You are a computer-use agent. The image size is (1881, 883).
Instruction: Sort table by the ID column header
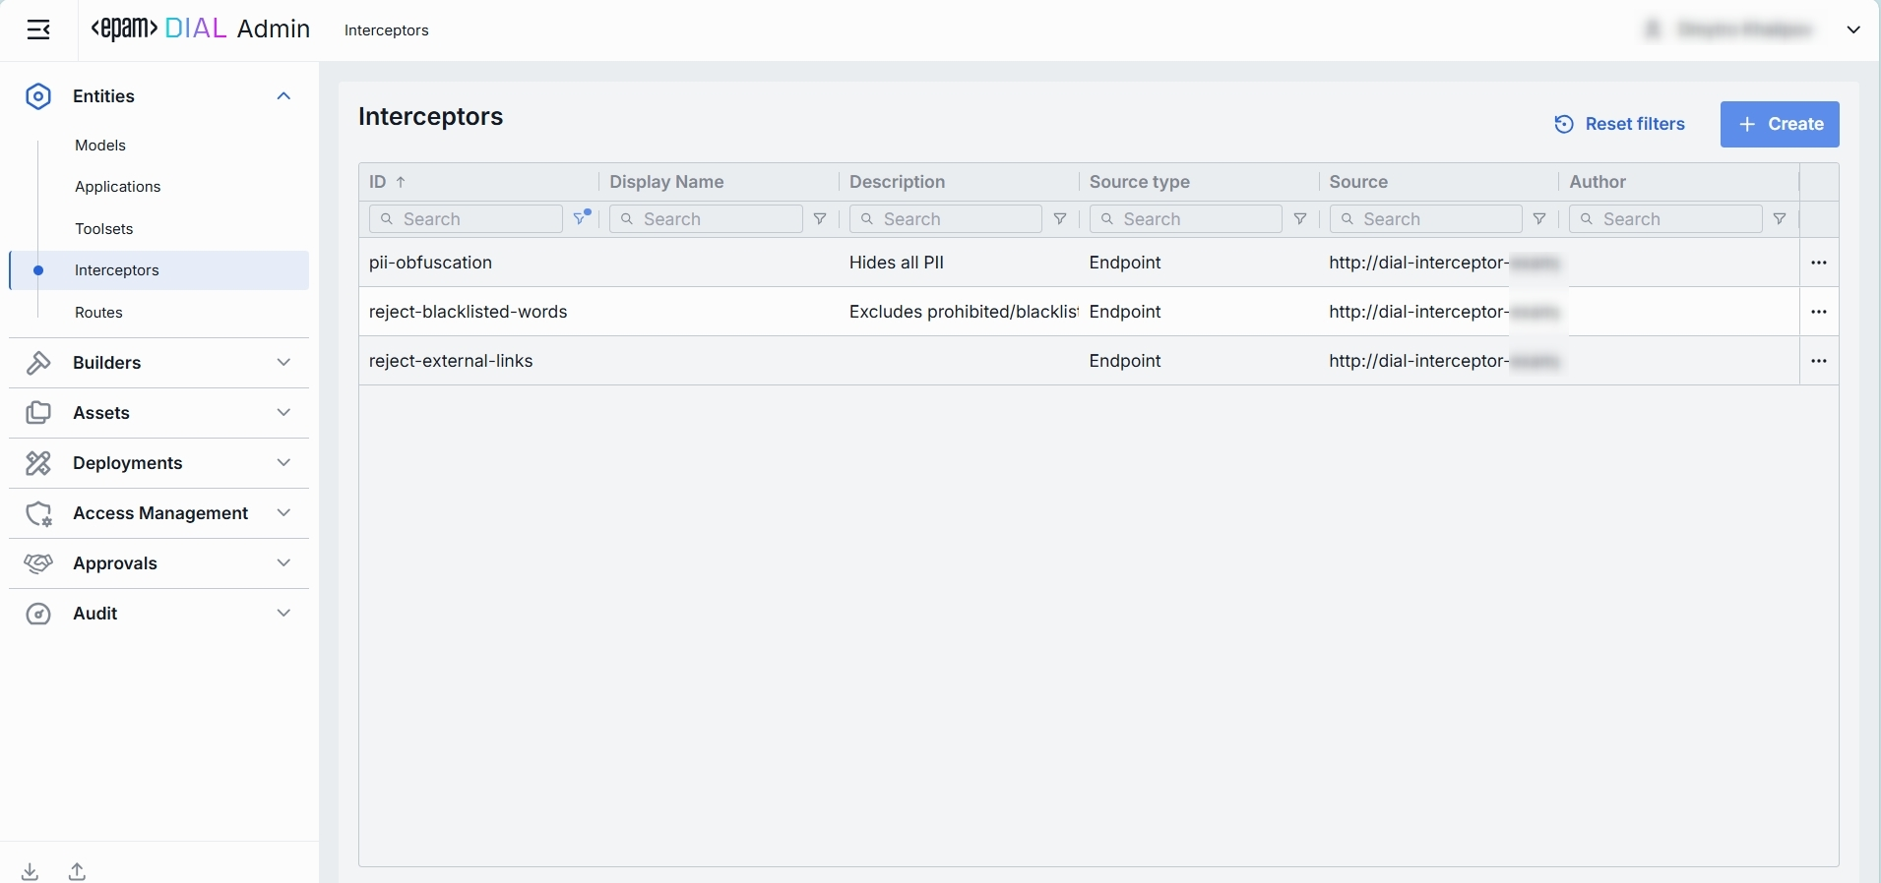coord(378,182)
